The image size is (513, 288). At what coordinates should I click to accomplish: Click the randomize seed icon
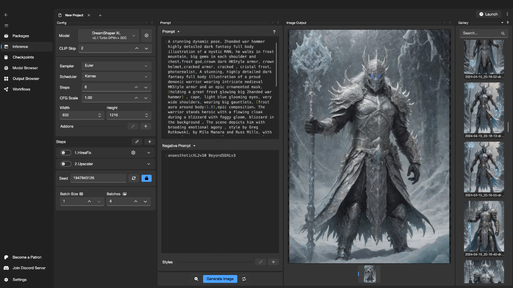[133, 178]
